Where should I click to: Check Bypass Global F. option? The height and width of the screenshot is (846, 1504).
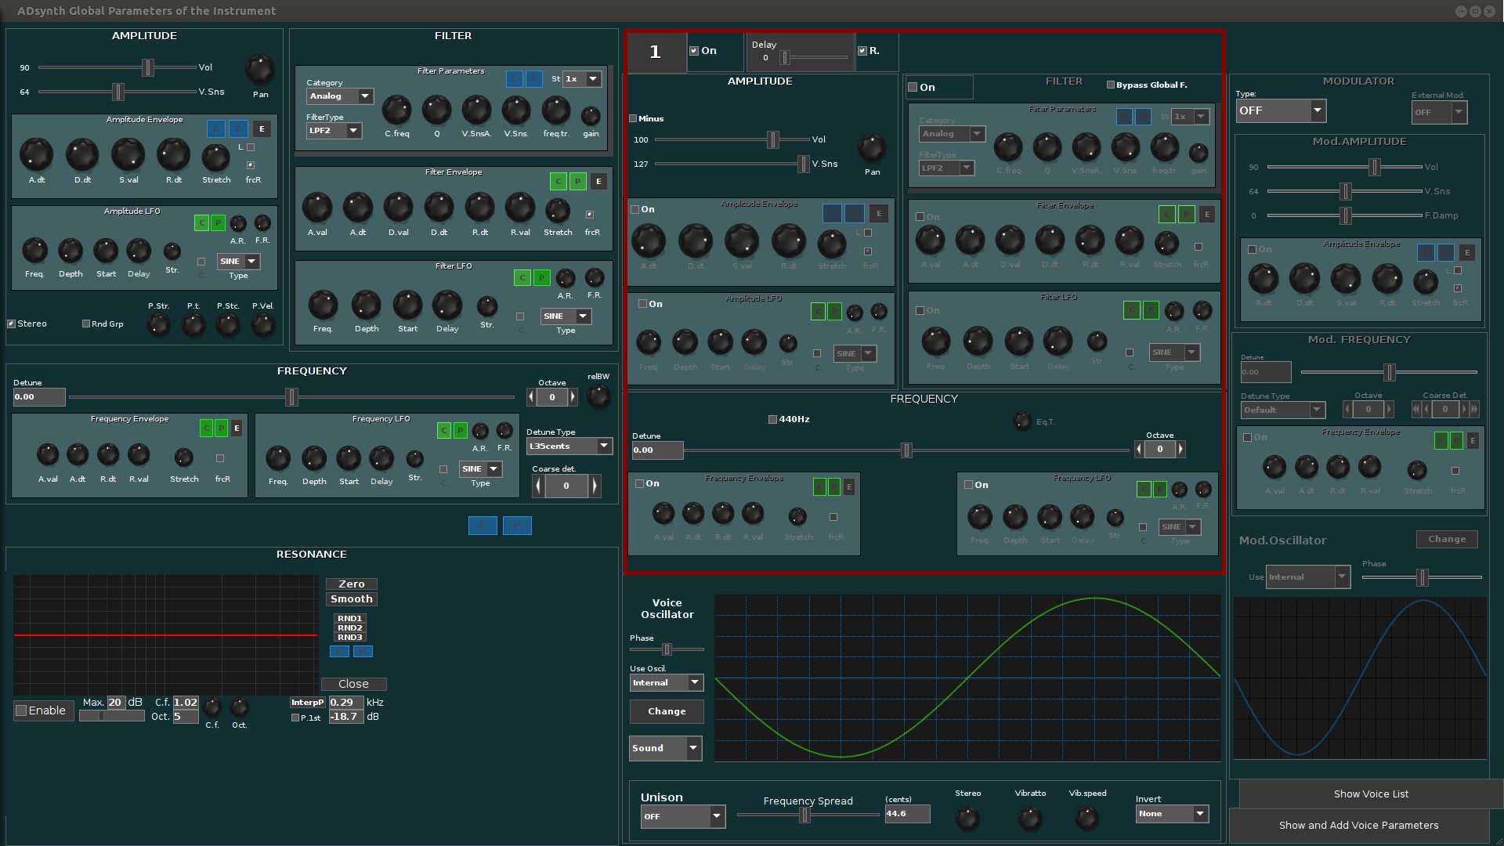click(x=1110, y=85)
